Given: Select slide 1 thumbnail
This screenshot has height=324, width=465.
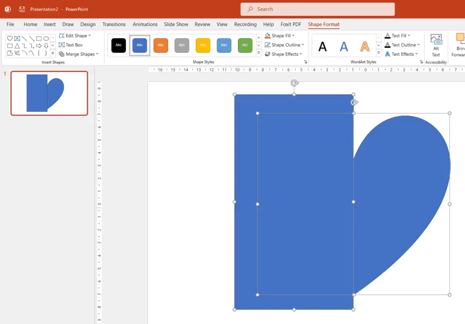Looking at the screenshot, I should (x=49, y=93).
